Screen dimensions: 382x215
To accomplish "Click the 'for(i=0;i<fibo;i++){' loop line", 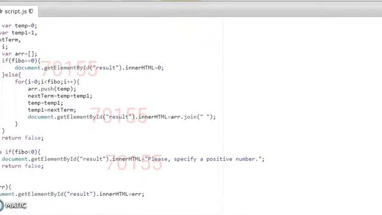I will [47, 82].
